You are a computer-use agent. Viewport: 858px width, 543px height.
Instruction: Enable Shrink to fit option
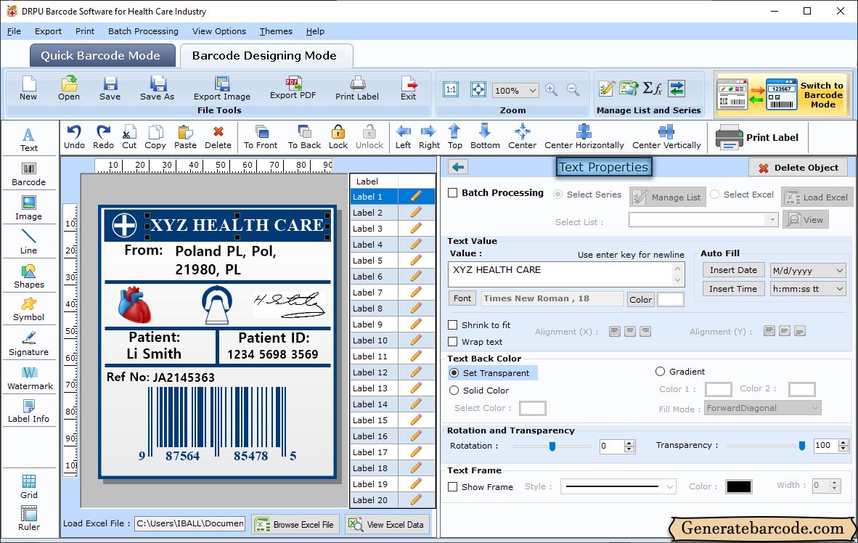pos(452,325)
